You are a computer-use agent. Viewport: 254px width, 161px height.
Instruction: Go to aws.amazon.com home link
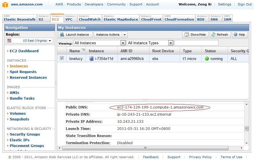pos(27,4)
